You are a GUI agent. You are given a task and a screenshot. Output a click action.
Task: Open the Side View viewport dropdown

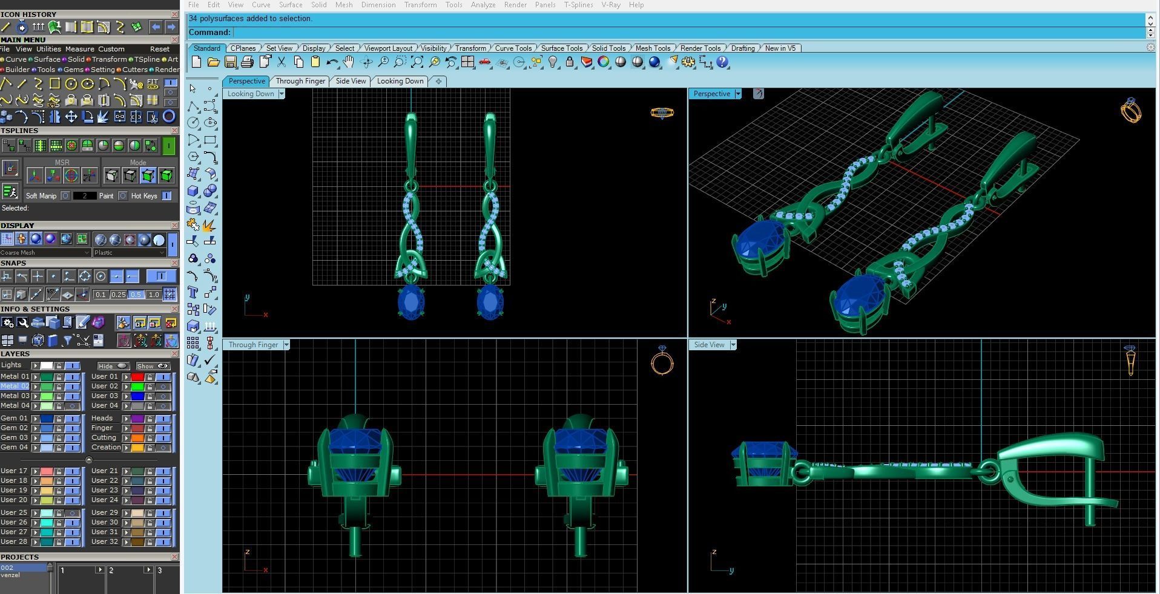coord(733,345)
